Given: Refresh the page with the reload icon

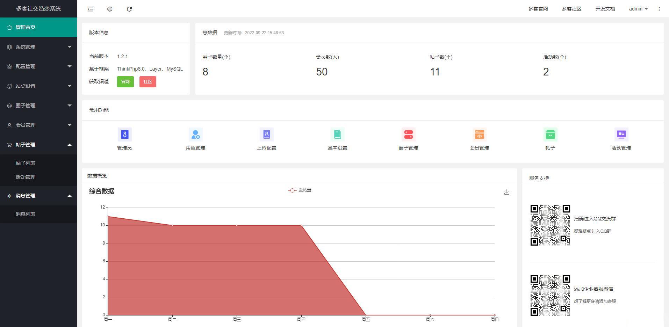Looking at the screenshot, I should pyautogui.click(x=129, y=9).
